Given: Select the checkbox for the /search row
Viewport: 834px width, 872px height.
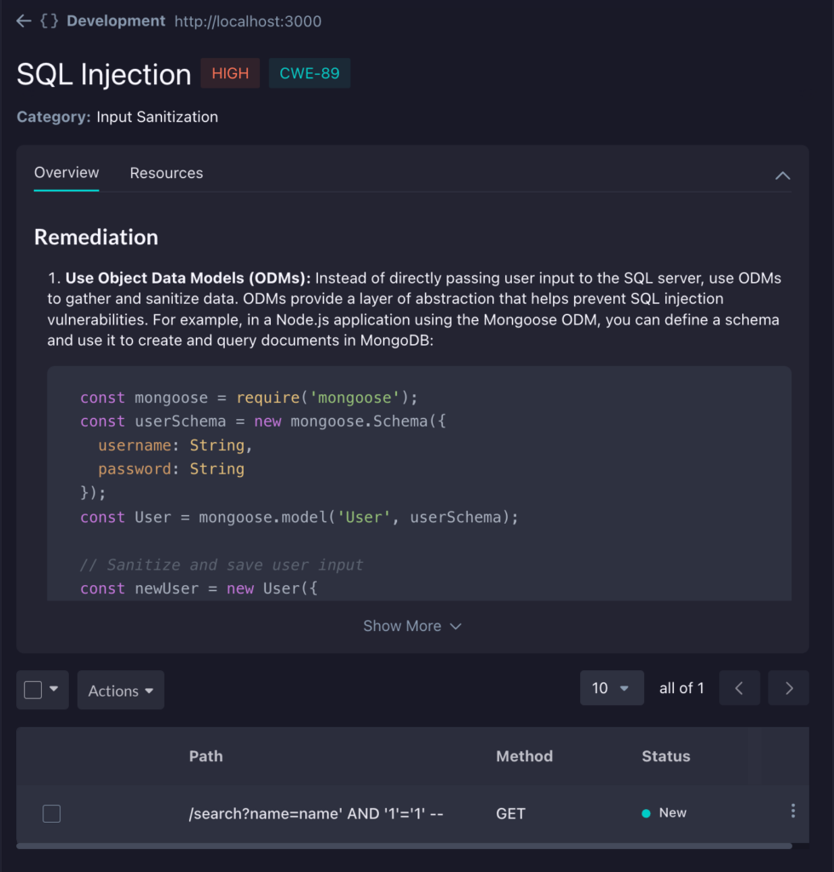Looking at the screenshot, I should click(x=51, y=813).
